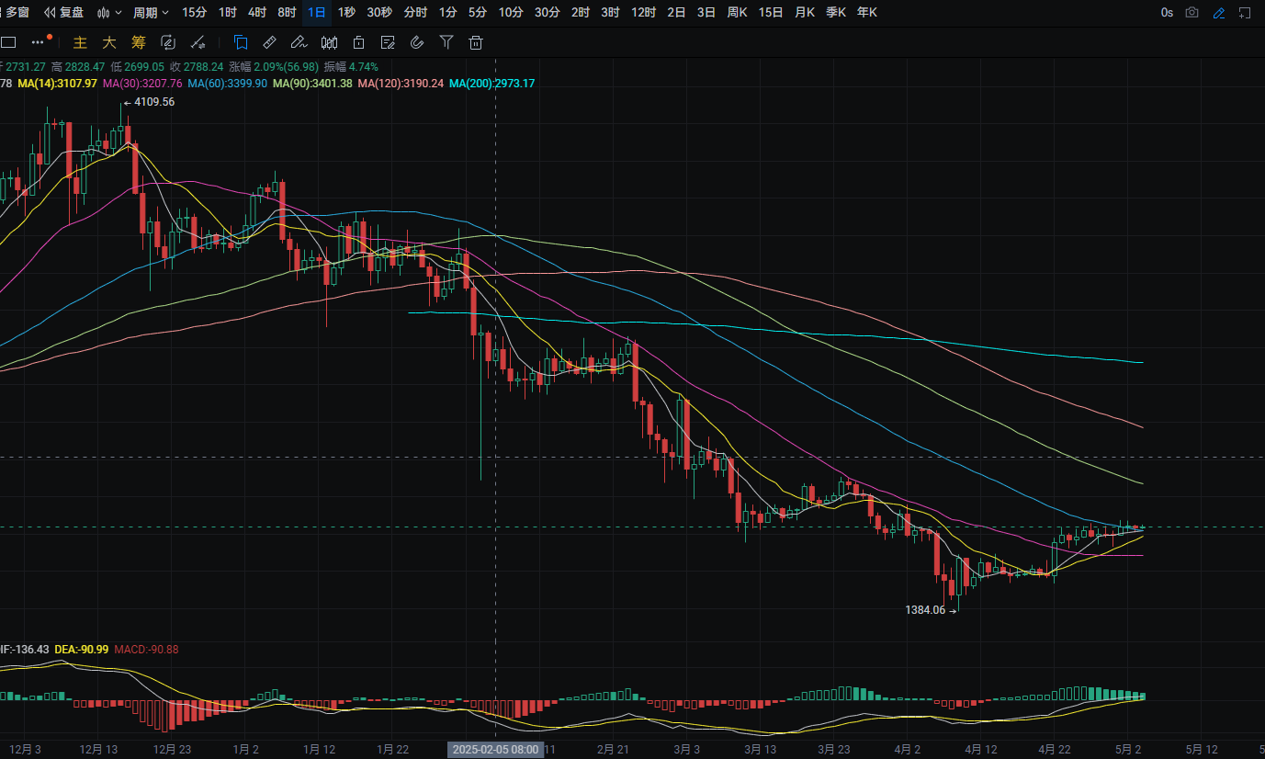The height and width of the screenshot is (759, 1265).
Task: Select the magnet snap icon
Action: click(416, 42)
